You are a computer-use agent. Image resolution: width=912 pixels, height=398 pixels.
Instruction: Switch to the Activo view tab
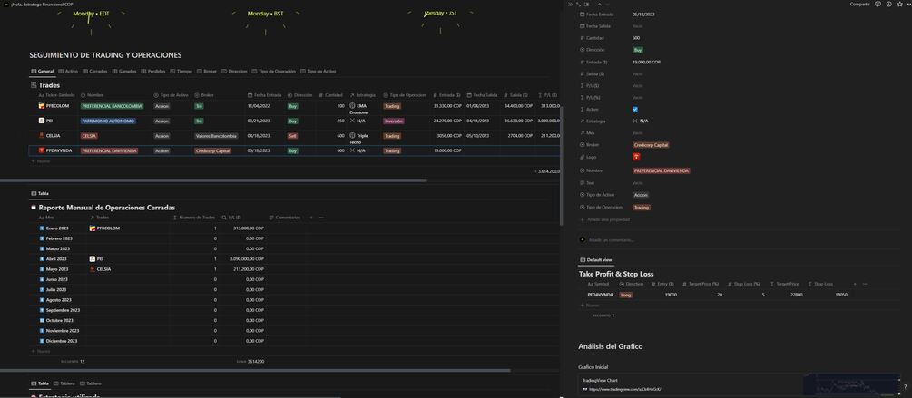[x=68, y=72]
